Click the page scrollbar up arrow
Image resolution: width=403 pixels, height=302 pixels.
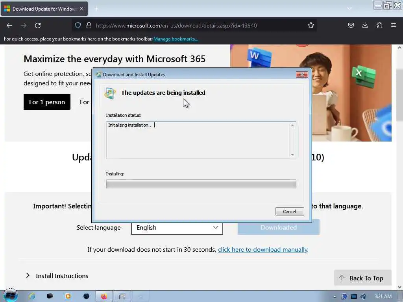399,48
